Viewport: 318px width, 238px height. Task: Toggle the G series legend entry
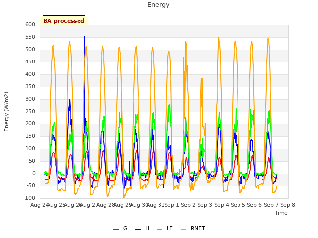[x=120, y=228]
